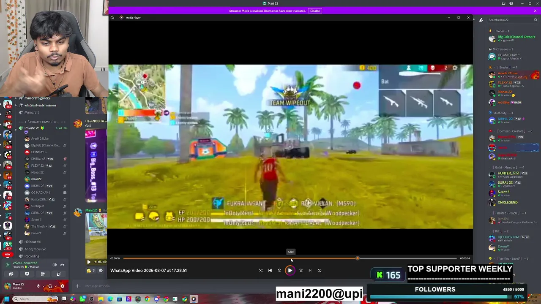Viewport: 541px width, 304px height.
Task: Add a channel to PRIVATE CAMP category
Action: click(65, 122)
